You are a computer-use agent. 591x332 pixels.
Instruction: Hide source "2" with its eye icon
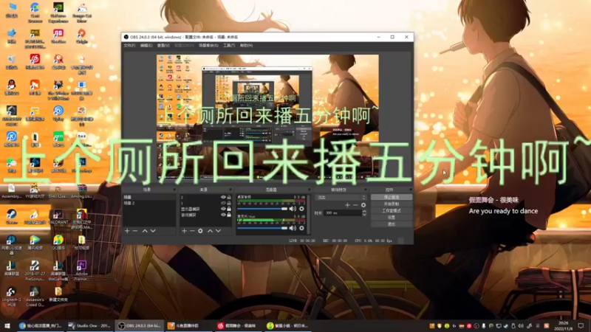click(223, 197)
